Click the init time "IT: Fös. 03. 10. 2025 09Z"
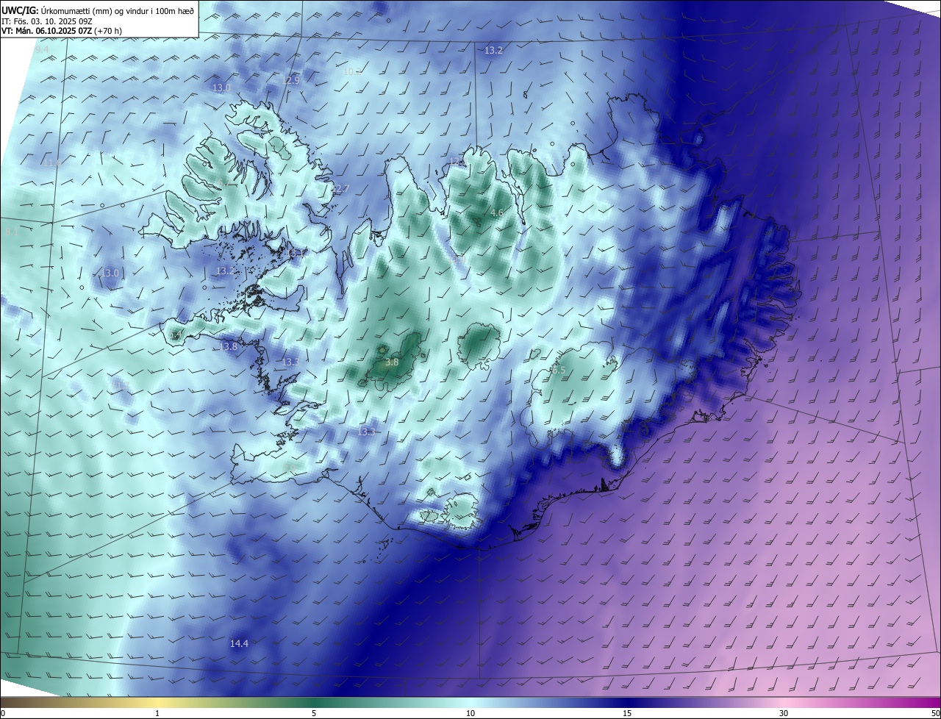Image resolution: width=941 pixels, height=719 pixels. coord(49,21)
